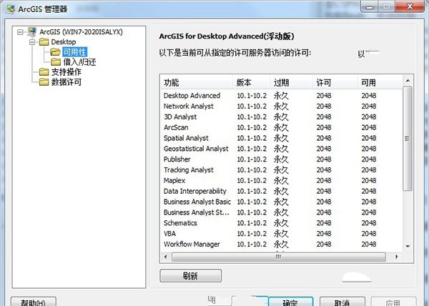Click the 支持操作 folder icon
The width and height of the screenshot is (429, 306).
(x=44, y=72)
